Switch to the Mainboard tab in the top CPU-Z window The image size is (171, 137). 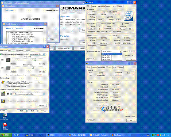tap(101, 6)
